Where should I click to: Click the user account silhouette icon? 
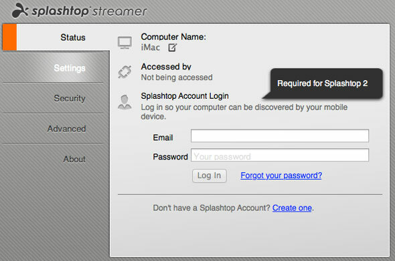[x=125, y=102]
